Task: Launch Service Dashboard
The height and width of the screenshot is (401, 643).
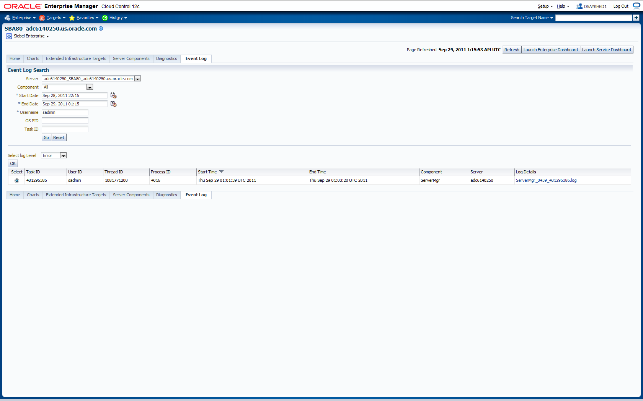Action: (x=607, y=50)
